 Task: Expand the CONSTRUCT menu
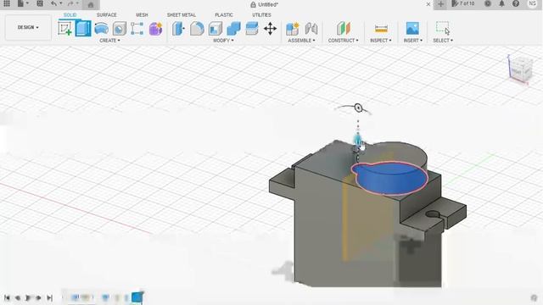point(343,41)
